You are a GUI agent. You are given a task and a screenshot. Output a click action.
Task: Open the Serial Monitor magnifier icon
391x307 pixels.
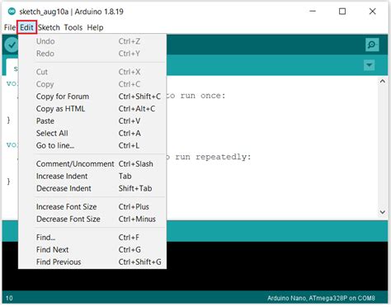pyautogui.click(x=372, y=45)
